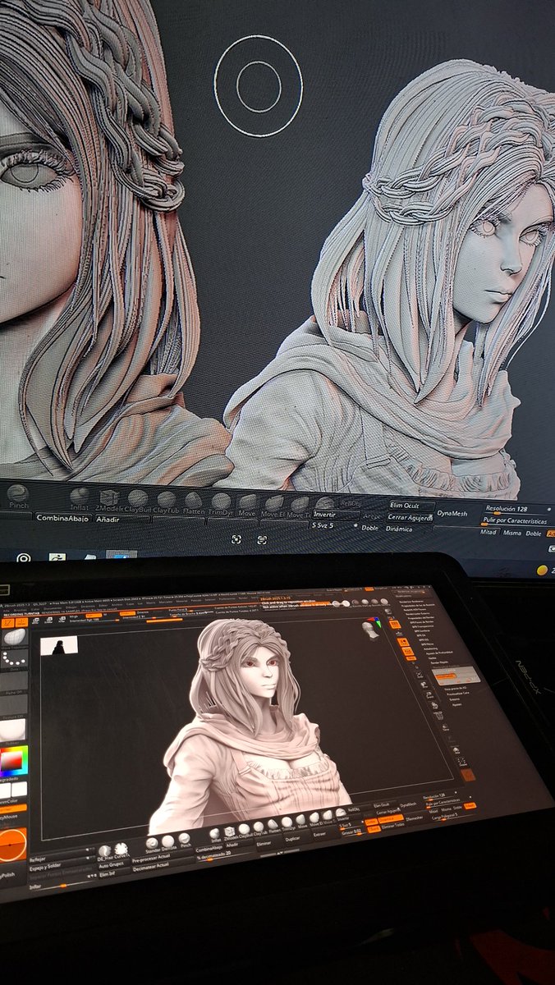Adjust the Grosor 0.02 slider on the tablet

(x=351, y=831)
